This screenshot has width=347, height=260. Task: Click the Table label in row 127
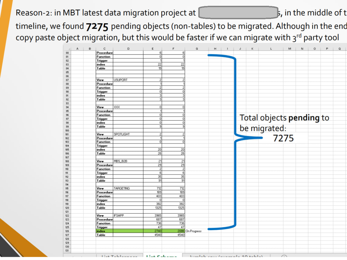104,235
